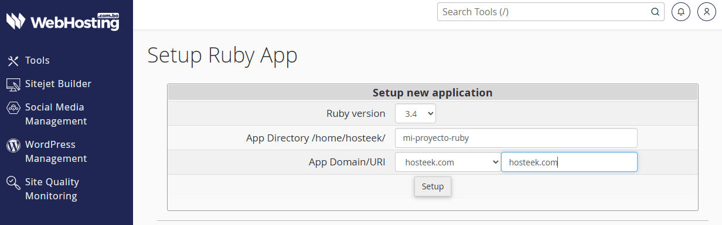
Task: Click the Setup new application header
Action: tap(432, 92)
